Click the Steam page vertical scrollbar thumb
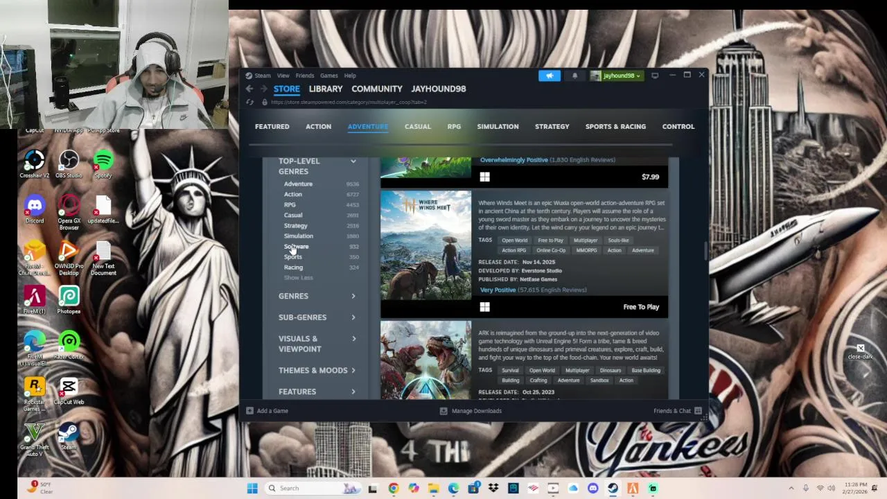 [x=705, y=251]
